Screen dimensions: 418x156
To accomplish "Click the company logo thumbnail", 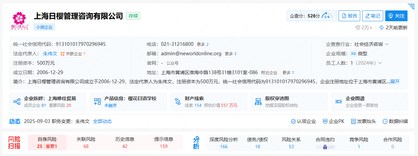I will (20, 21).
